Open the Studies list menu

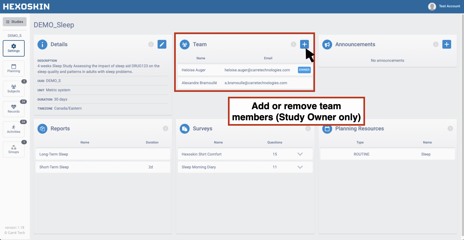pos(15,22)
